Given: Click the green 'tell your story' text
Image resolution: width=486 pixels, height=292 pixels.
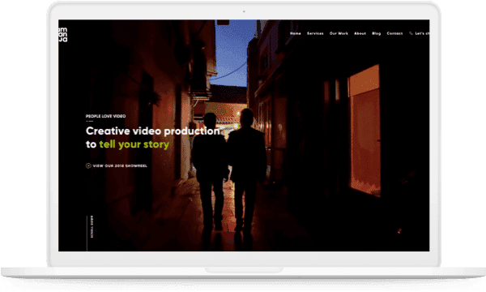Looking at the screenshot, I should pos(134,144).
